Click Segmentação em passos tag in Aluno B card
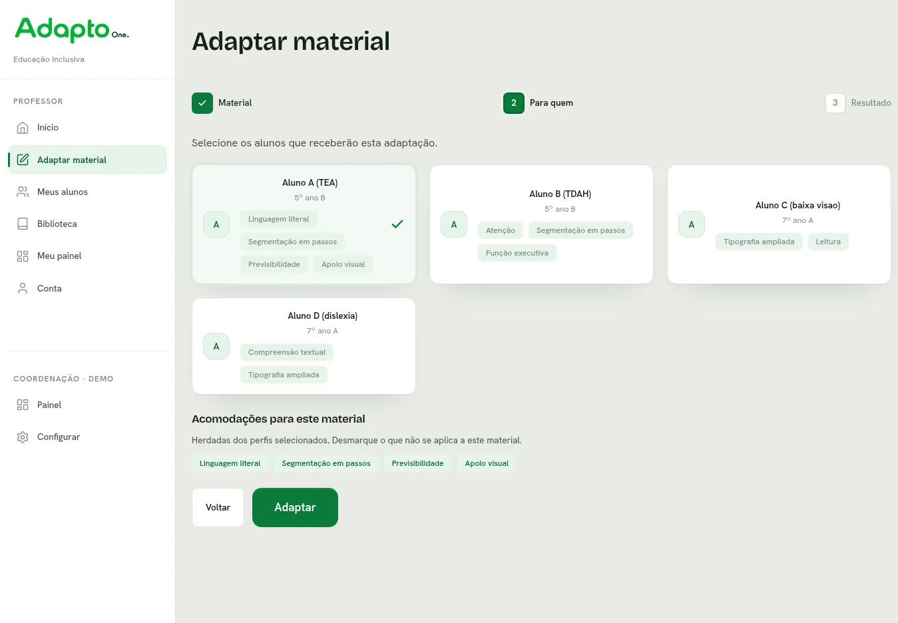This screenshot has width=898, height=623. [x=581, y=230]
